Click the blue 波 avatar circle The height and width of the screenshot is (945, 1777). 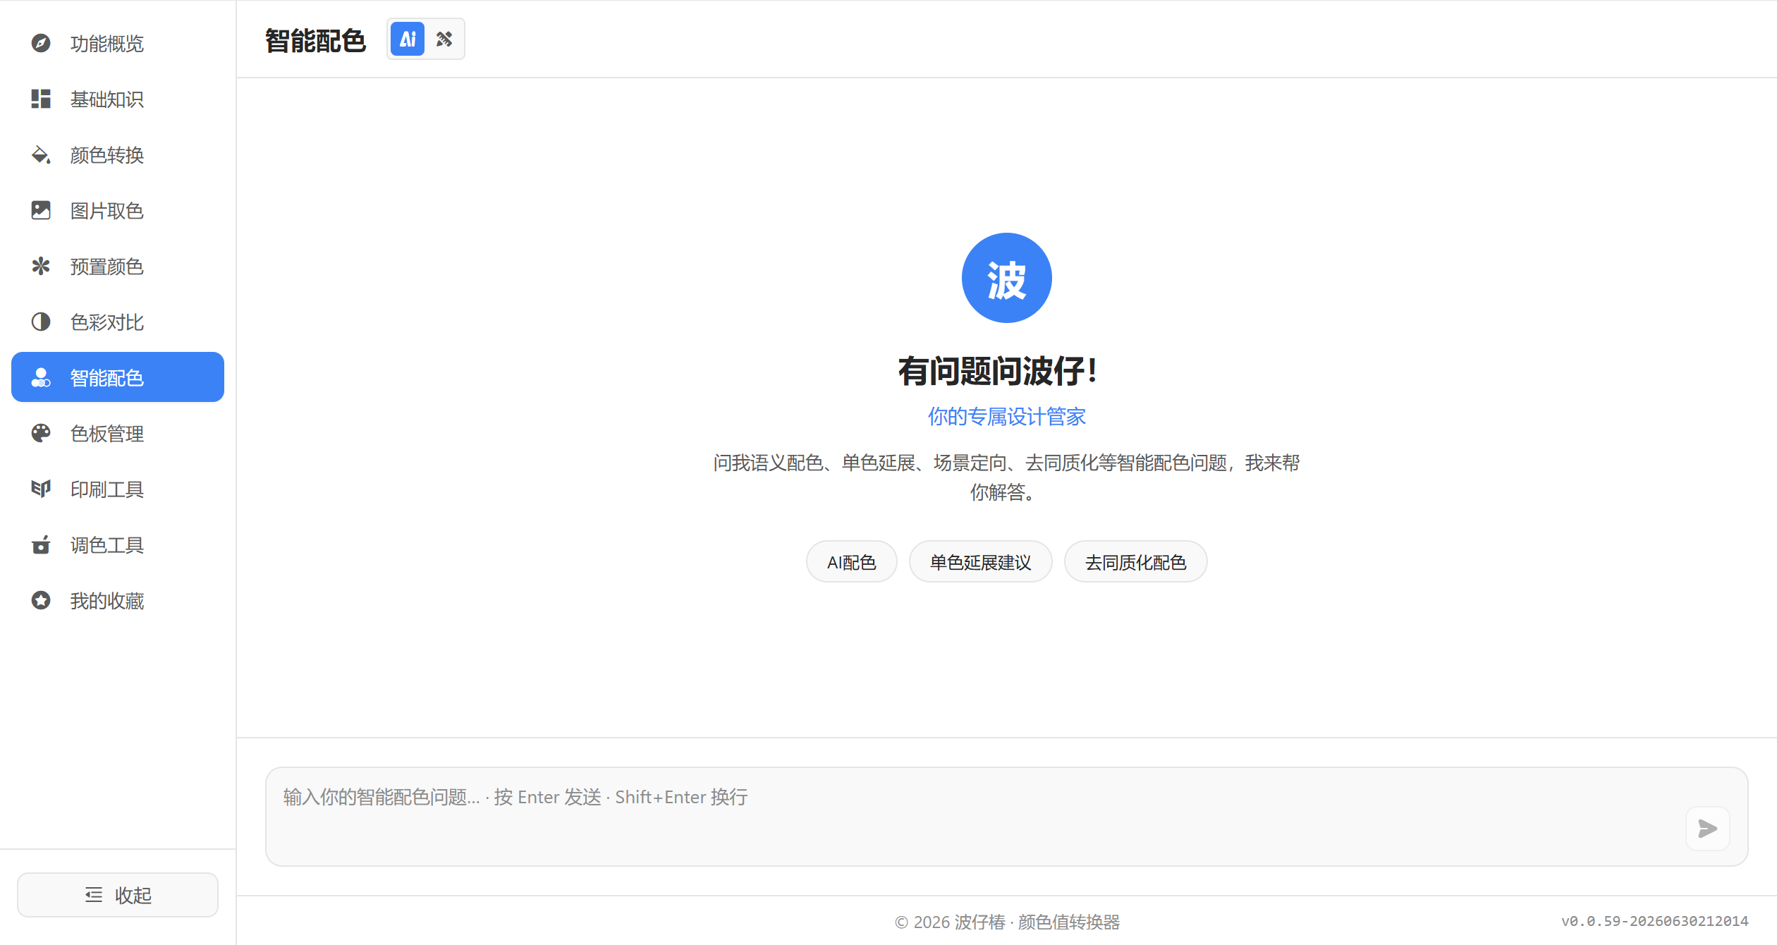[x=1006, y=278]
